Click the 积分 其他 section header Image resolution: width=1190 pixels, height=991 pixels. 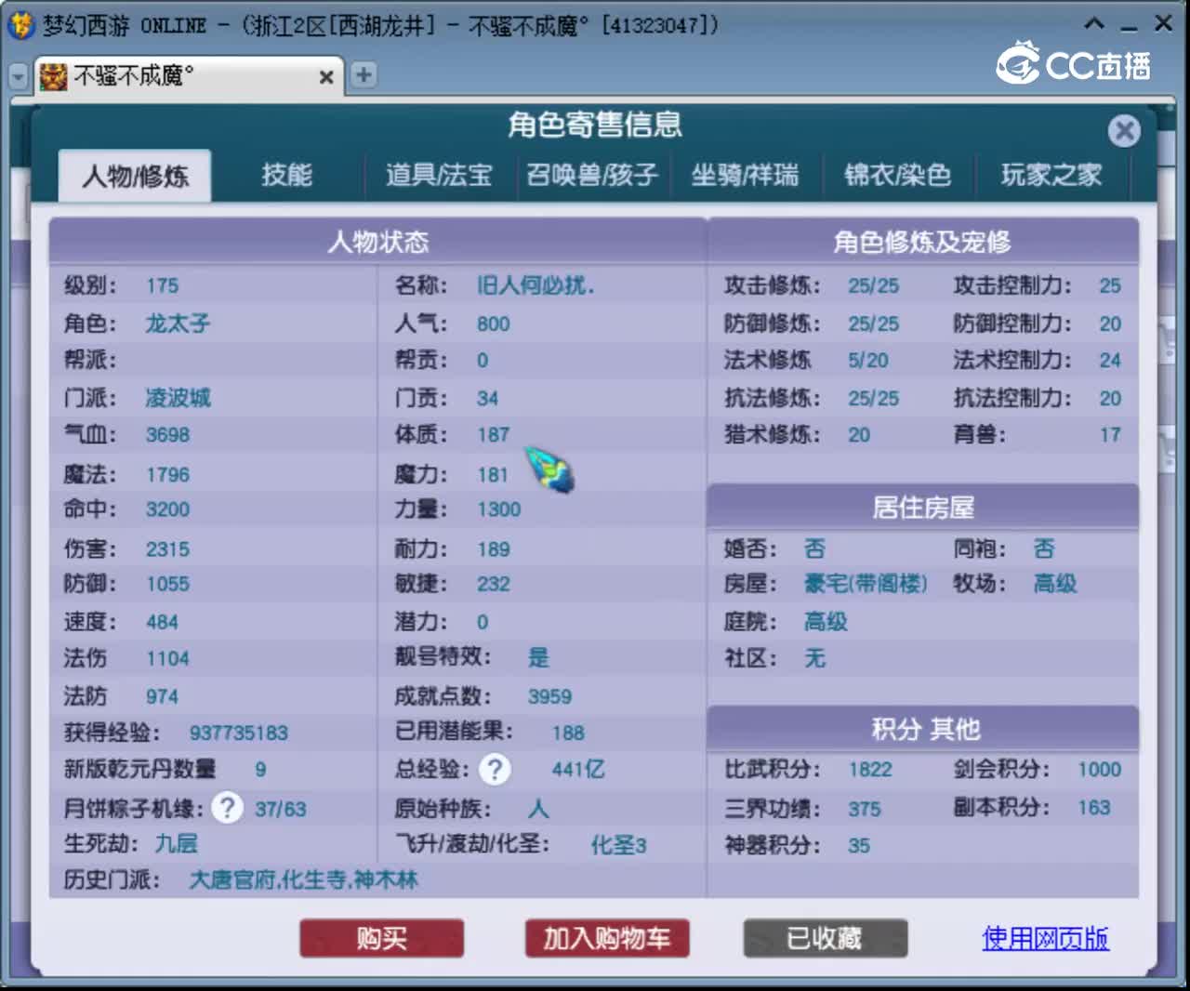point(922,729)
